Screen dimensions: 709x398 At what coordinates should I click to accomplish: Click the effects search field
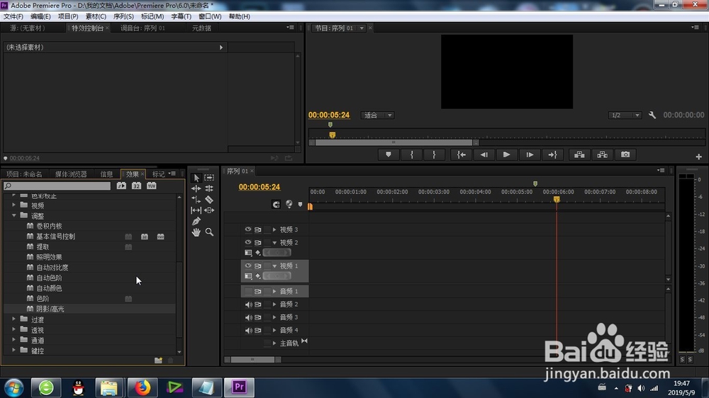point(57,186)
